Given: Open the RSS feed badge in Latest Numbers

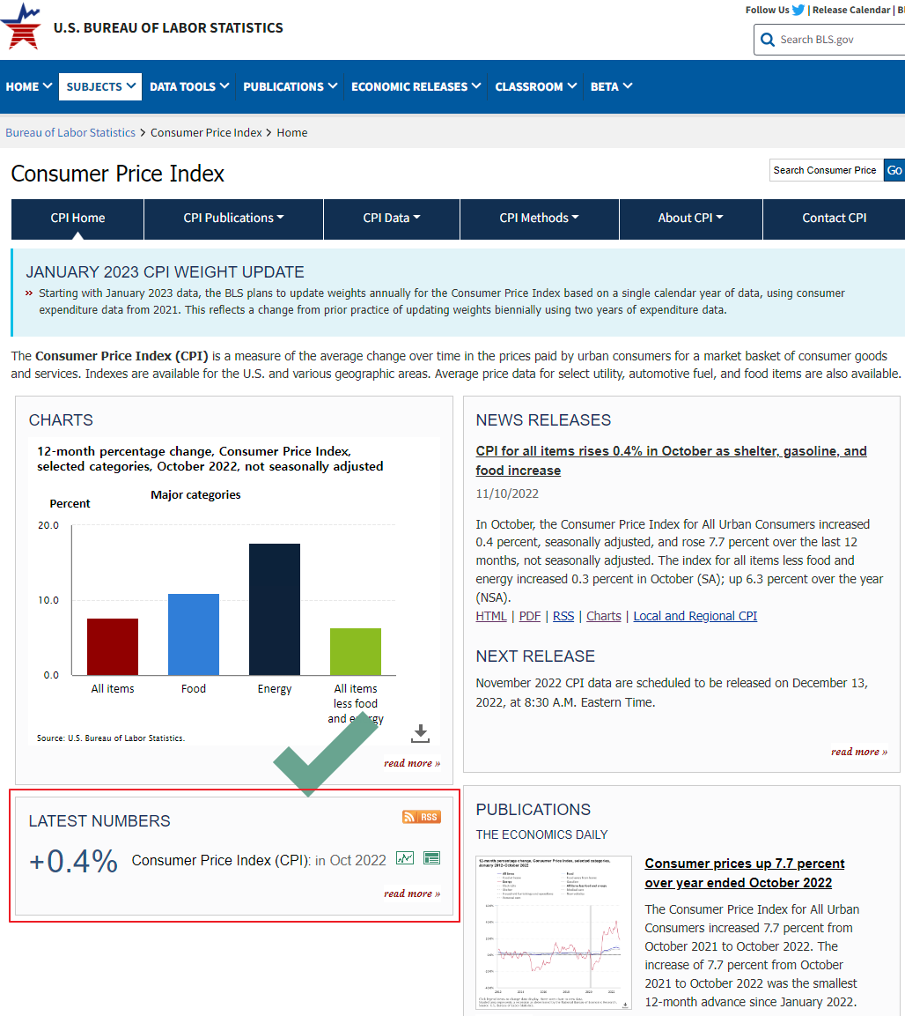Looking at the screenshot, I should (x=422, y=817).
